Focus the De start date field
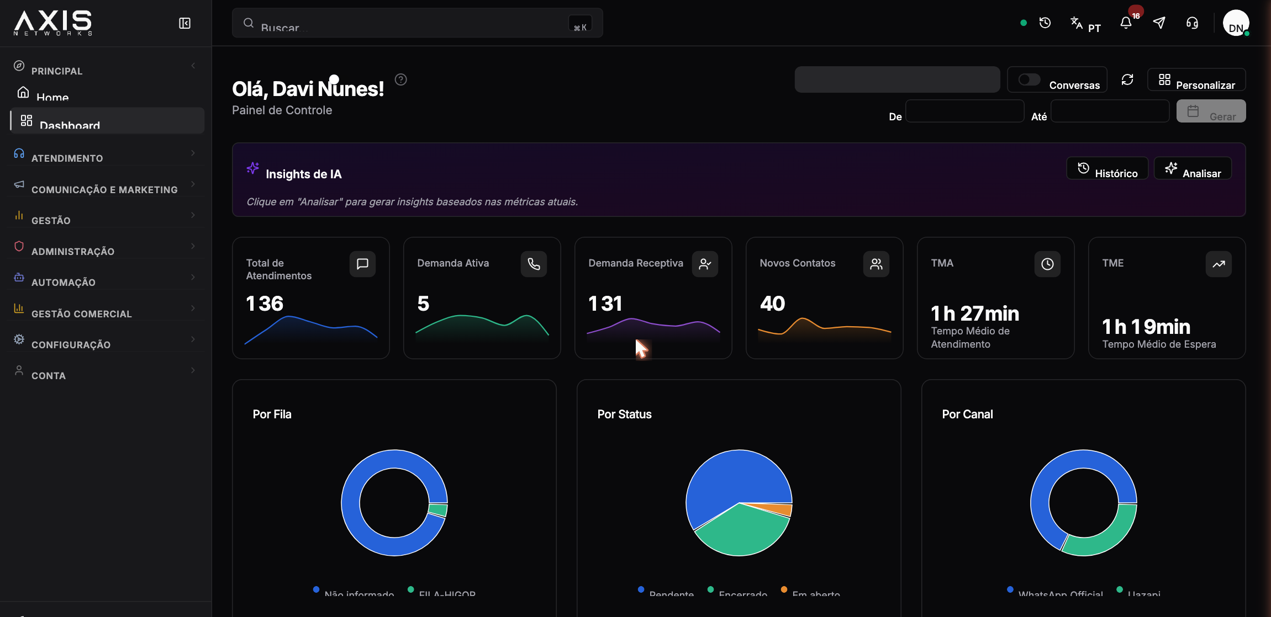1271x617 pixels. (x=964, y=111)
